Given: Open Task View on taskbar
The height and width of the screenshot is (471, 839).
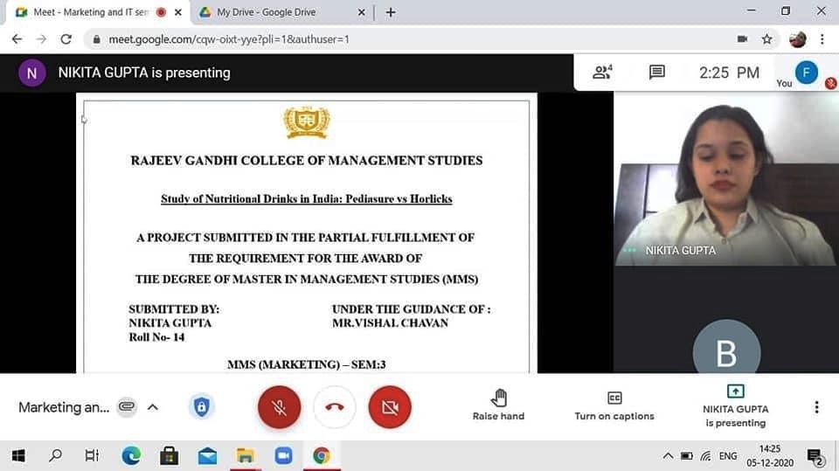Looking at the screenshot, I should tap(92, 455).
